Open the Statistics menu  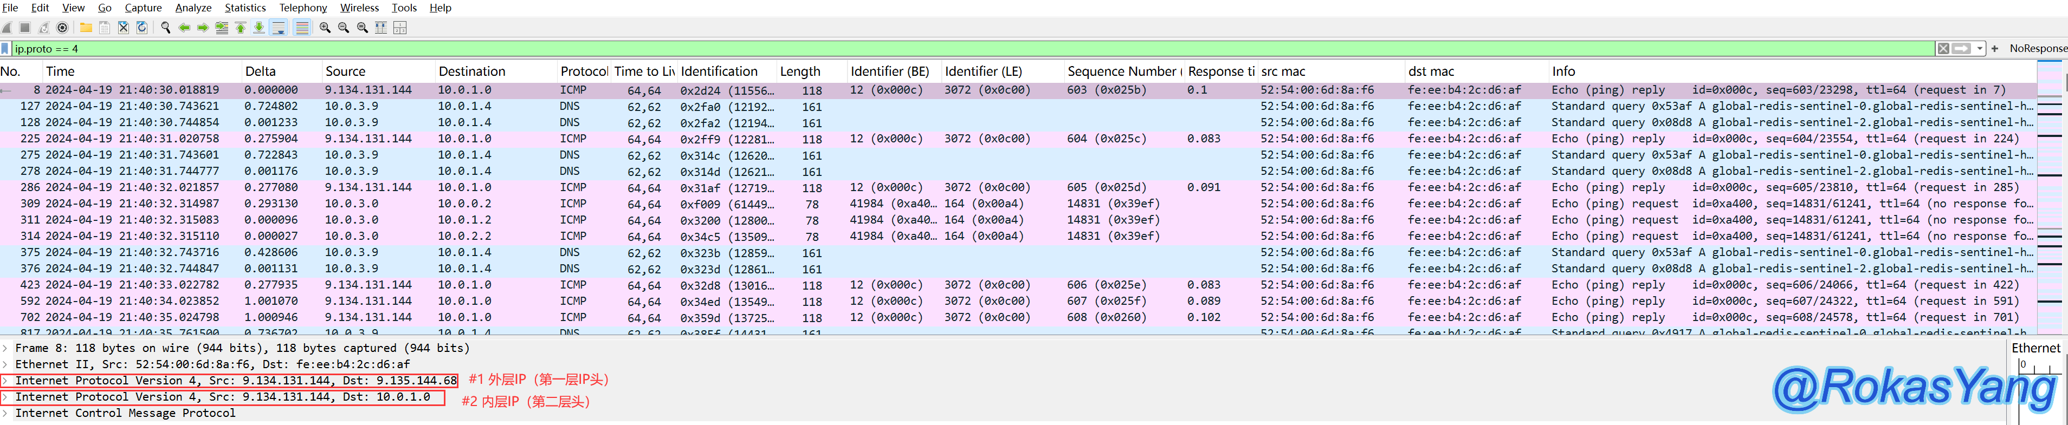(x=245, y=8)
